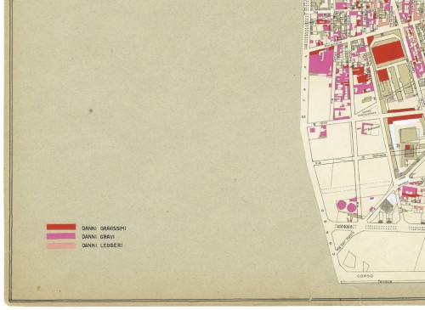Click the smaller red square below the big red block
Viewport: 425px width, 310px height.
click(x=382, y=75)
